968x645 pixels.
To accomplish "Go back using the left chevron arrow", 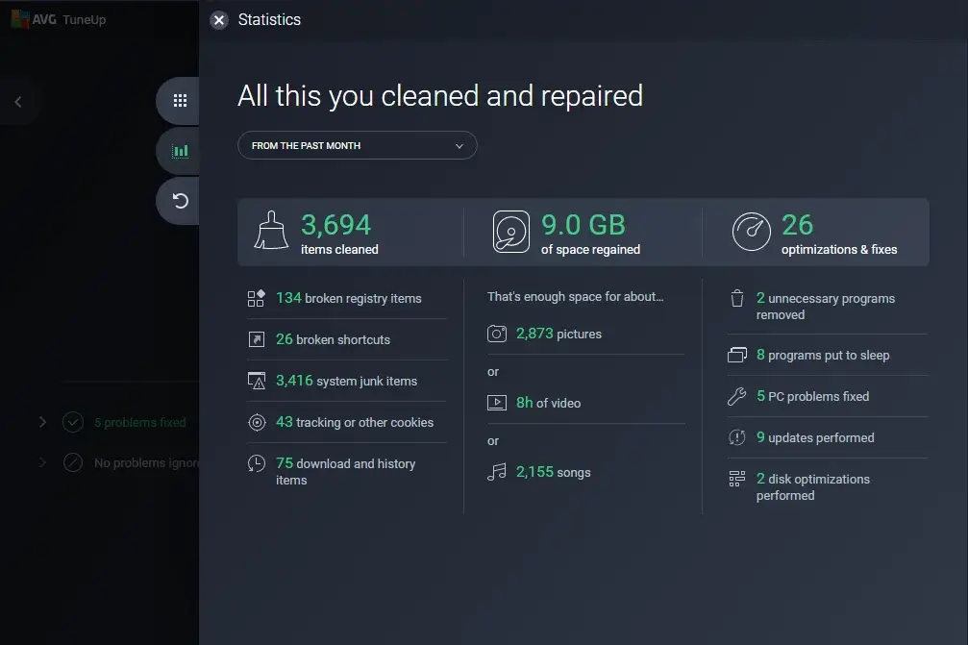I will 18,102.
